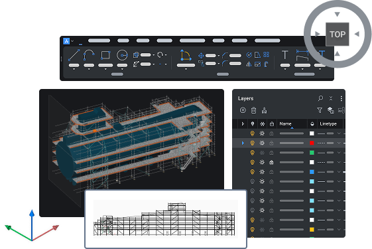The width and height of the screenshot is (372, 249).
Task: Select the Text tool in the ribbon
Action: click(x=285, y=55)
